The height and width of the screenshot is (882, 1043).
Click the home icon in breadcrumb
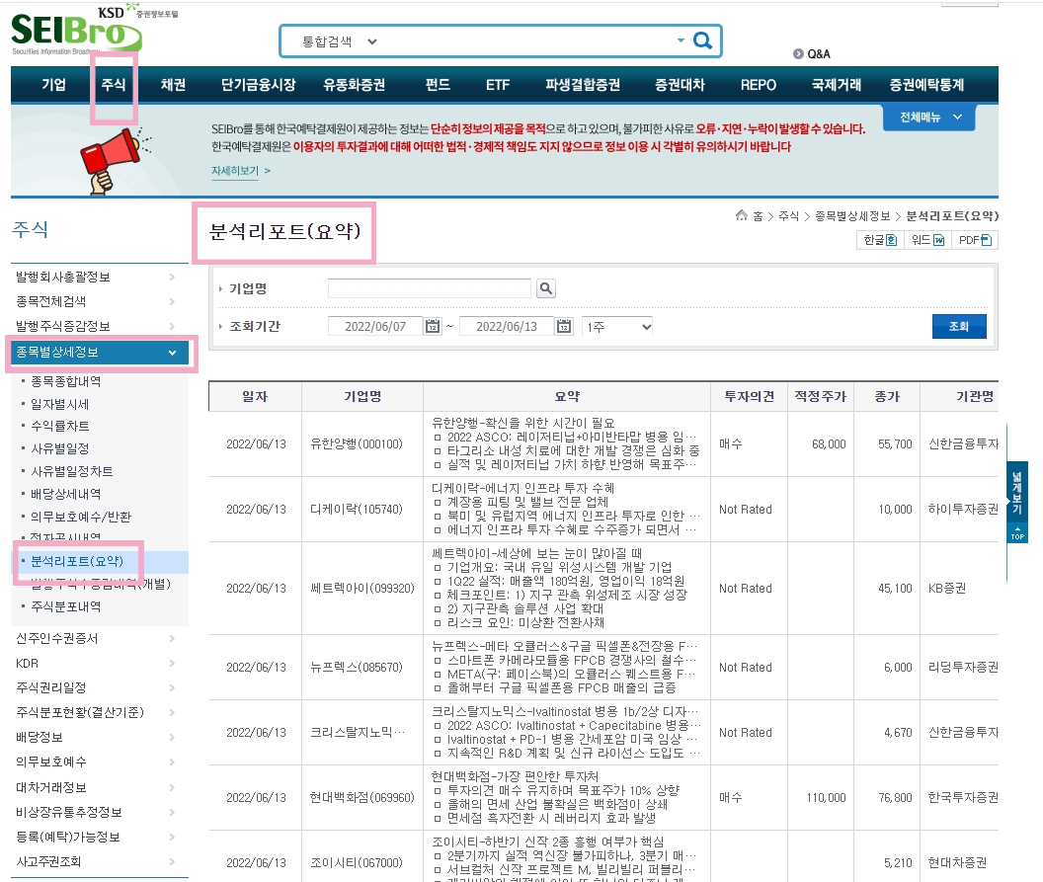click(x=741, y=215)
